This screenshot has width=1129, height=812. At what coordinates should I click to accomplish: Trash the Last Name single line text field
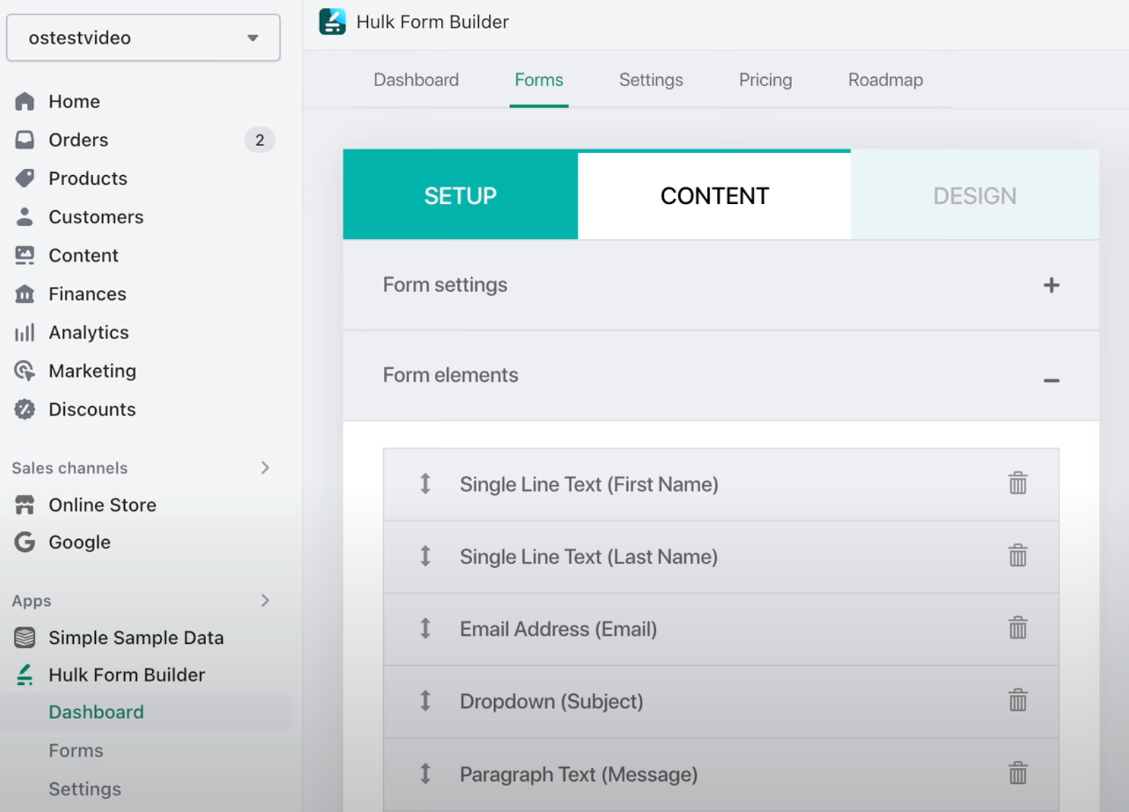[x=1017, y=556]
